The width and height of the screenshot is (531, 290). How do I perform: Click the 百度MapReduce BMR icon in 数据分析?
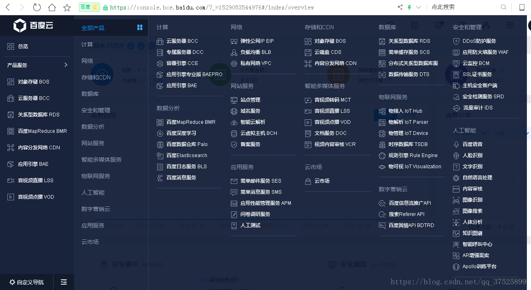(x=160, y=122)
